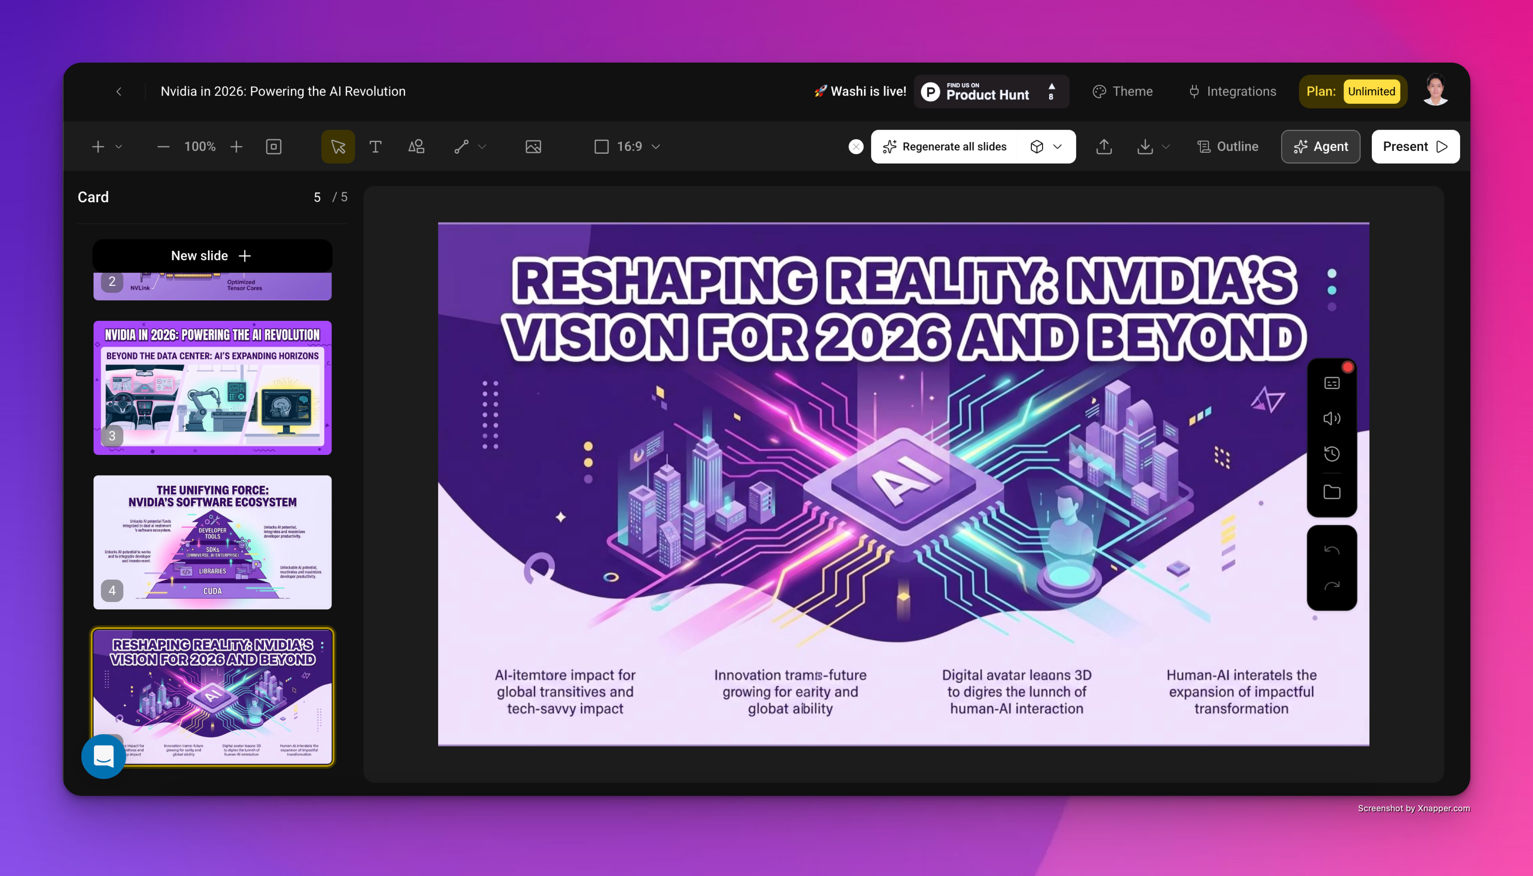Click the Plan Unlimited badge
The height and width of the screenshot is (876, 1533).
pyautogui.click(x=1352, y=91)
